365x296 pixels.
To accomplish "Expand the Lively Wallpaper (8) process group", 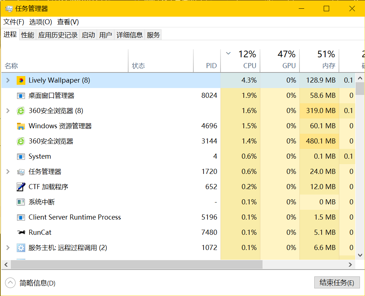I will (x=8, y=80).
